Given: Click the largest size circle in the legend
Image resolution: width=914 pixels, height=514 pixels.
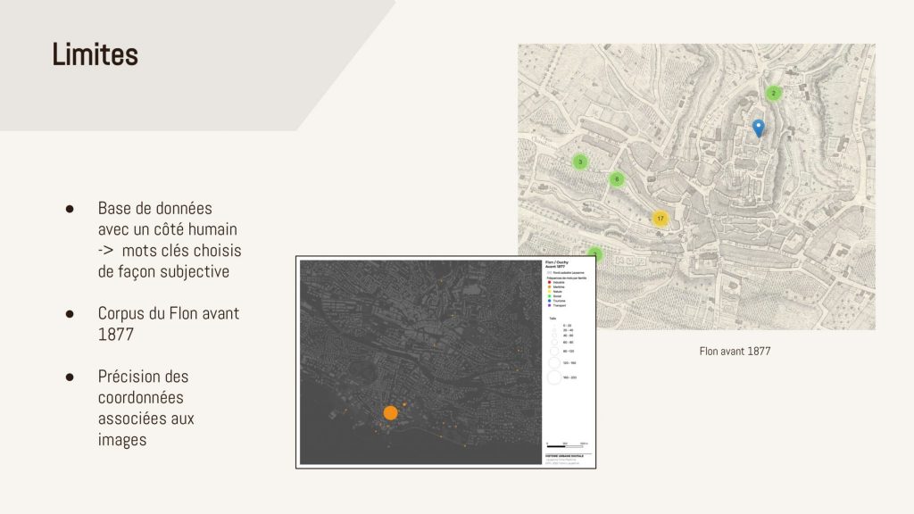Looking at the screenshot, I should pos(554,377).
